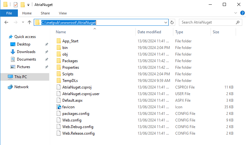
Task: Select the Web.Debug.config file name
Action: (x=78, y=127)
